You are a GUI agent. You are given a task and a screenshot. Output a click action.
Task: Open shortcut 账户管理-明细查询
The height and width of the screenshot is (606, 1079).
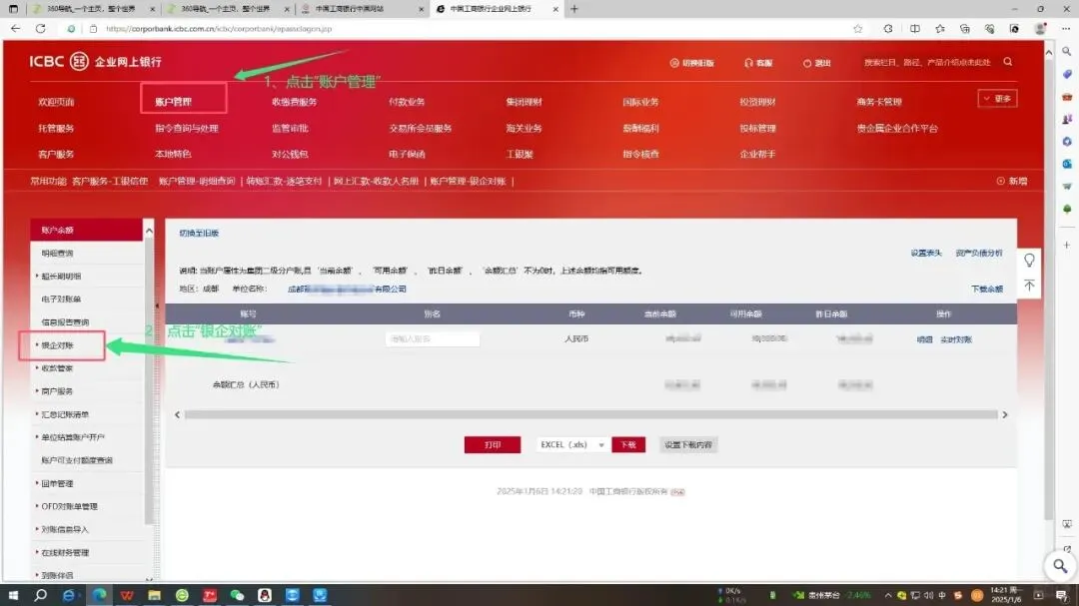click(x=197, y=181)
